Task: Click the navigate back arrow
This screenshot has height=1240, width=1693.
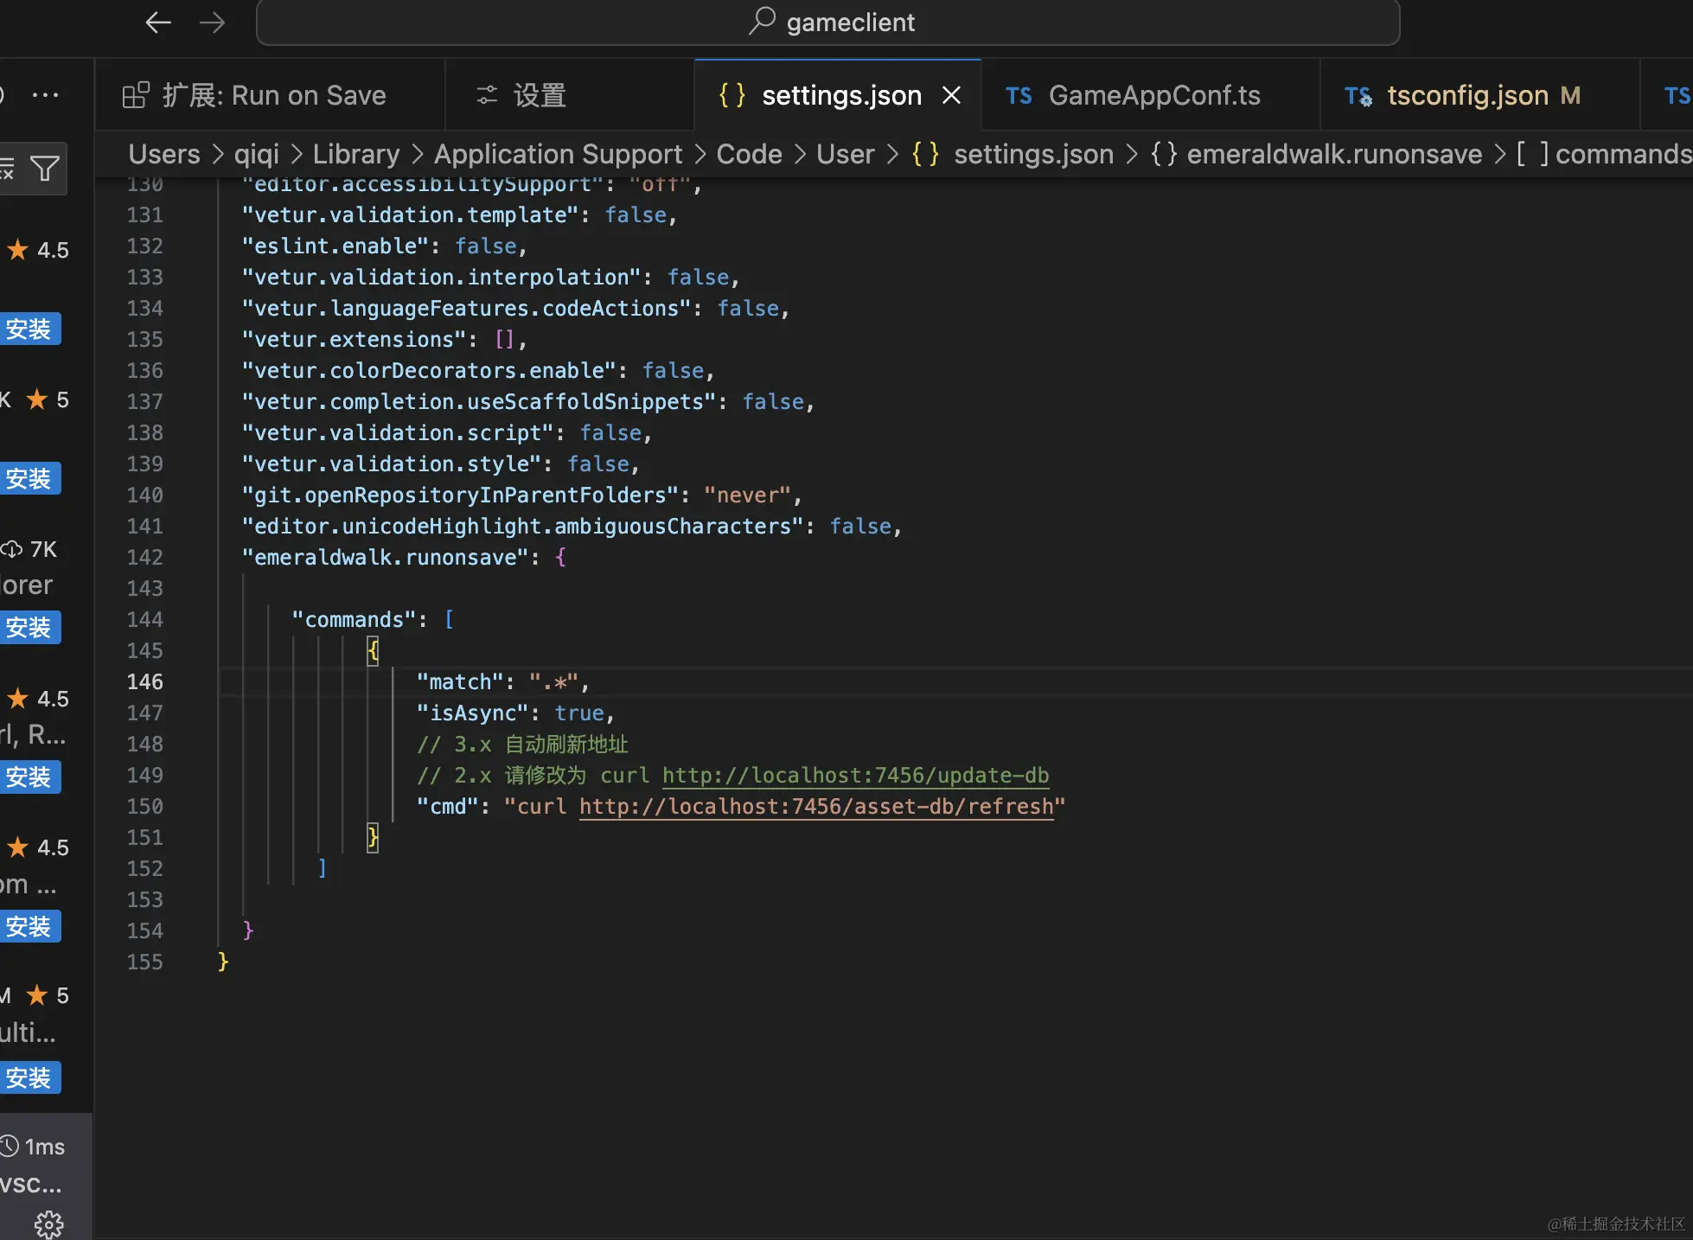Action: (158, 22)
